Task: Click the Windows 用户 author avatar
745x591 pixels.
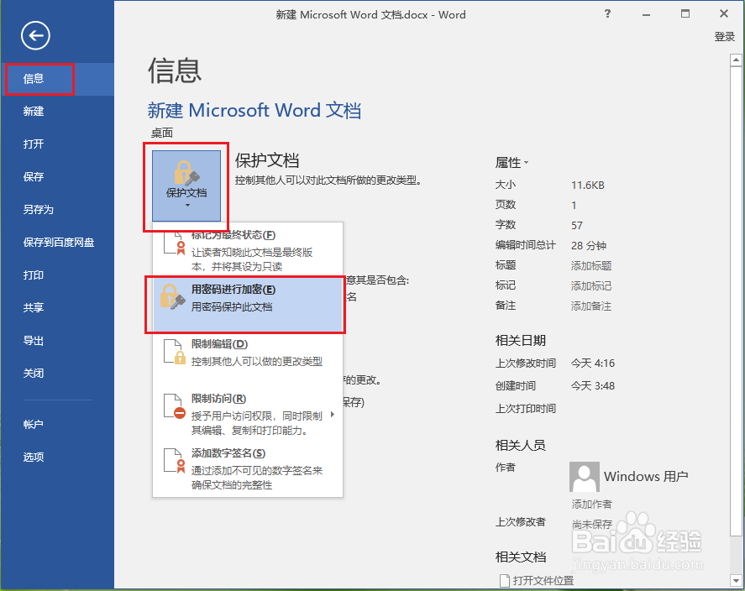Action: tap(584, 477)
